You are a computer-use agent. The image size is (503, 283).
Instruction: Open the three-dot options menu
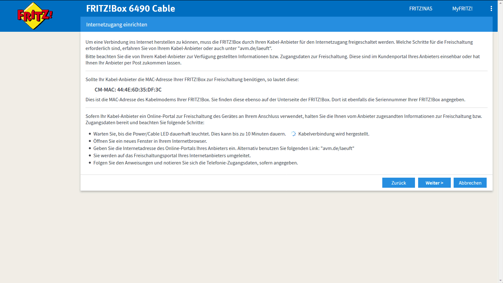point(491,8)
